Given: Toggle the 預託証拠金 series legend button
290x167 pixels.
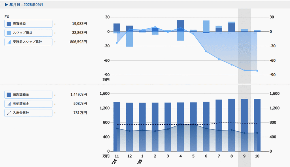Looking at the screenshot, I should tap(28, 95).
